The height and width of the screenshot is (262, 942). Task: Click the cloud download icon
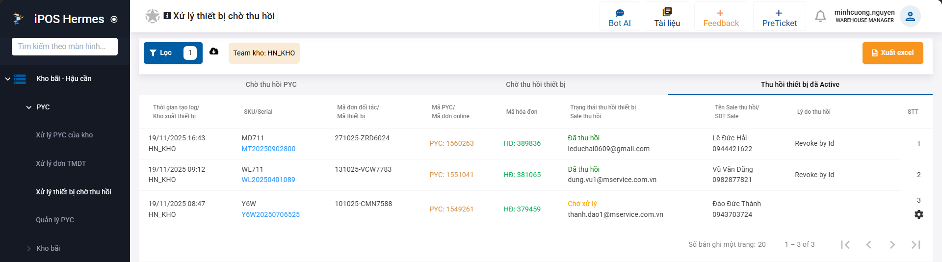[214, 51]
